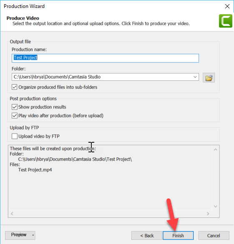
Task: Open the Preview button dropdown arrow
Action: (x=33, y=235)
